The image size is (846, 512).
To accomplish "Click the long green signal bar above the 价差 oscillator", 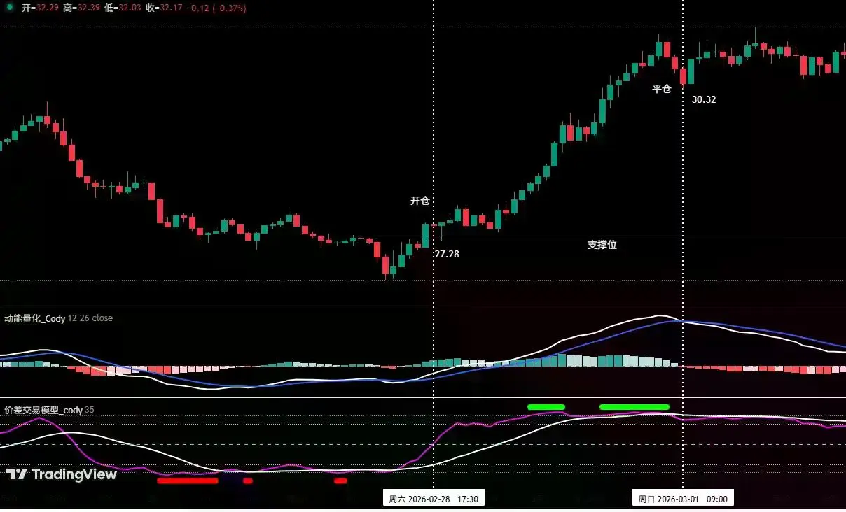I will (x=634, y=406).
